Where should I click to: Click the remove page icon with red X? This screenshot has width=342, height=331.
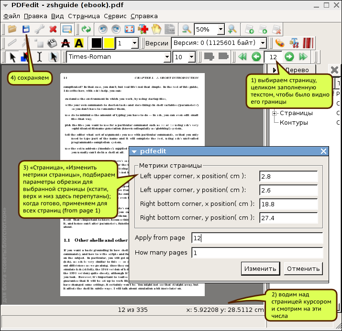pyautogui.click(x=276, y=29)
